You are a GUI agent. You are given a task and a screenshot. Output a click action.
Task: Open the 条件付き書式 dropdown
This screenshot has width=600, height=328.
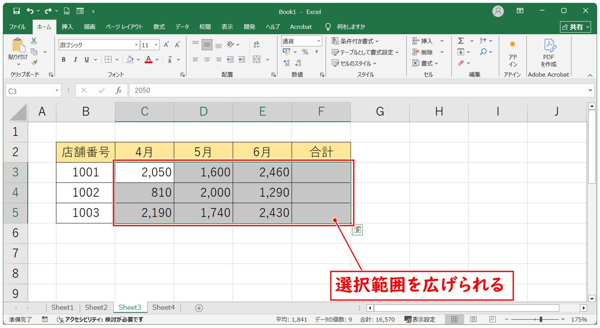pyautogui.click(x=355, y=41)
